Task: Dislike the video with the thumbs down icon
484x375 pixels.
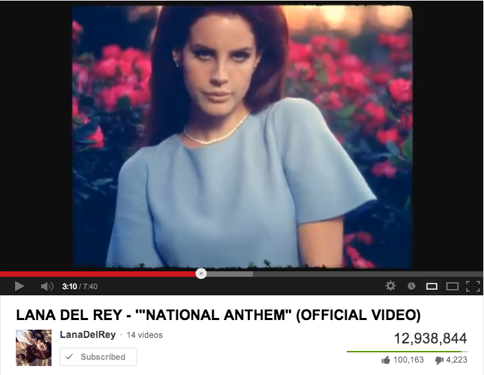Action: point(439,360)
